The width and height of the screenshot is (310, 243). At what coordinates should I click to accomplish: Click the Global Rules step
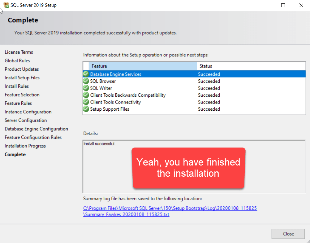tap(17, 61)
